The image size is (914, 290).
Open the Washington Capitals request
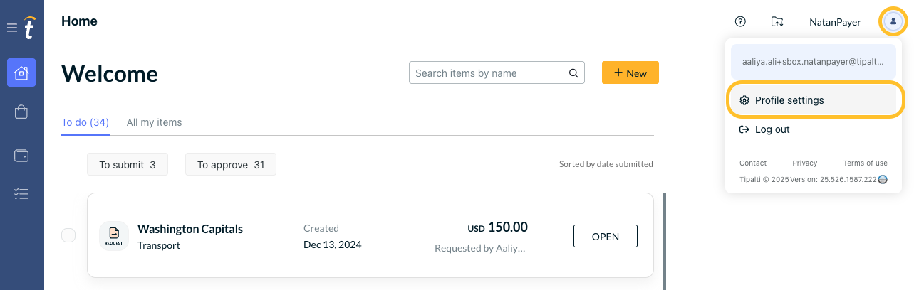click(x=606, y=236)
